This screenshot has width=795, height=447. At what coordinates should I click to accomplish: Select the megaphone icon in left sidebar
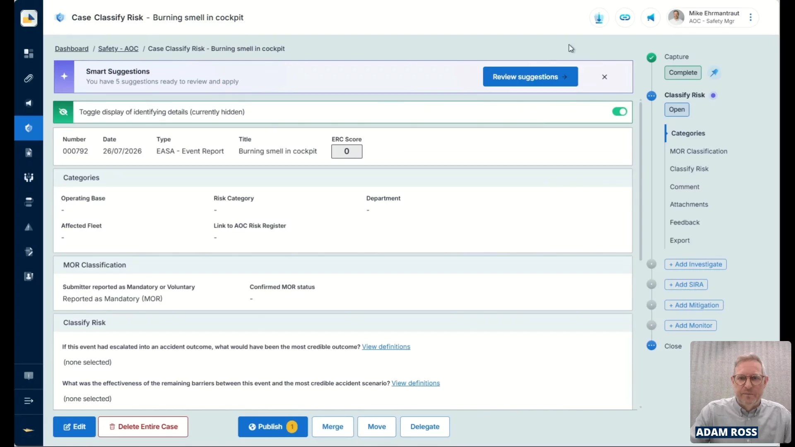point(29,103)
